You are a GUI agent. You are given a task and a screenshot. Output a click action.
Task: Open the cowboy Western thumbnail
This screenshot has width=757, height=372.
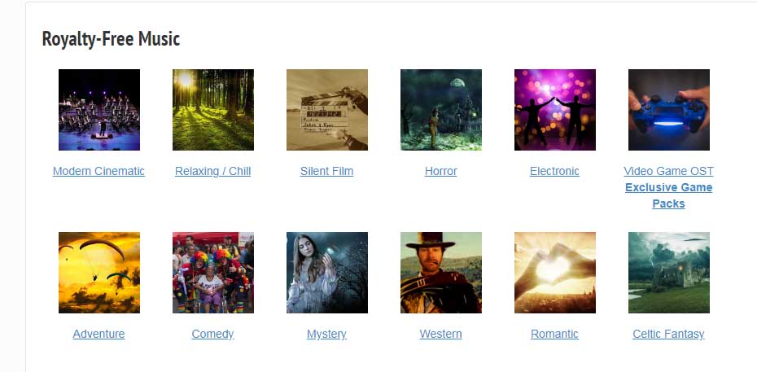tap(441, 273)
